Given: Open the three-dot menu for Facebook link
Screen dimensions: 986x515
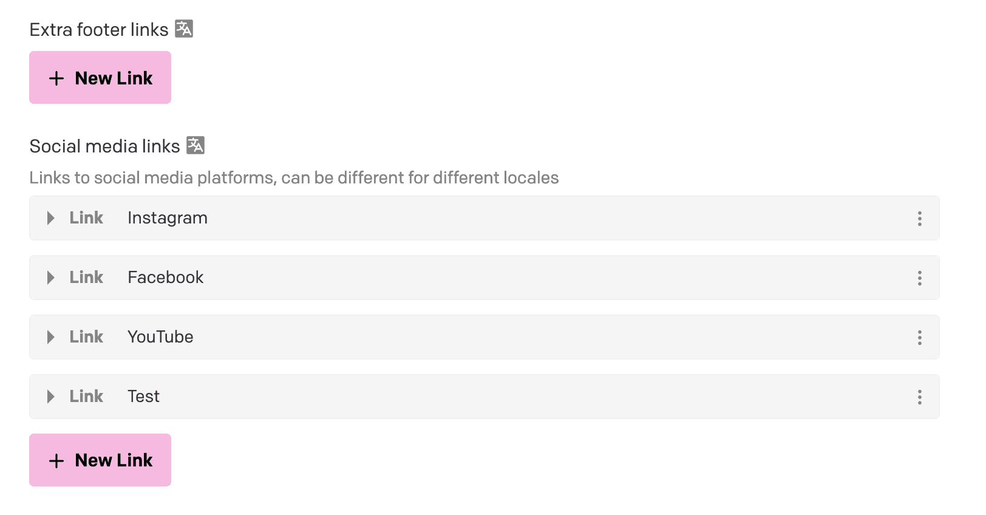Looking at the screenshot, I should 919,278.
